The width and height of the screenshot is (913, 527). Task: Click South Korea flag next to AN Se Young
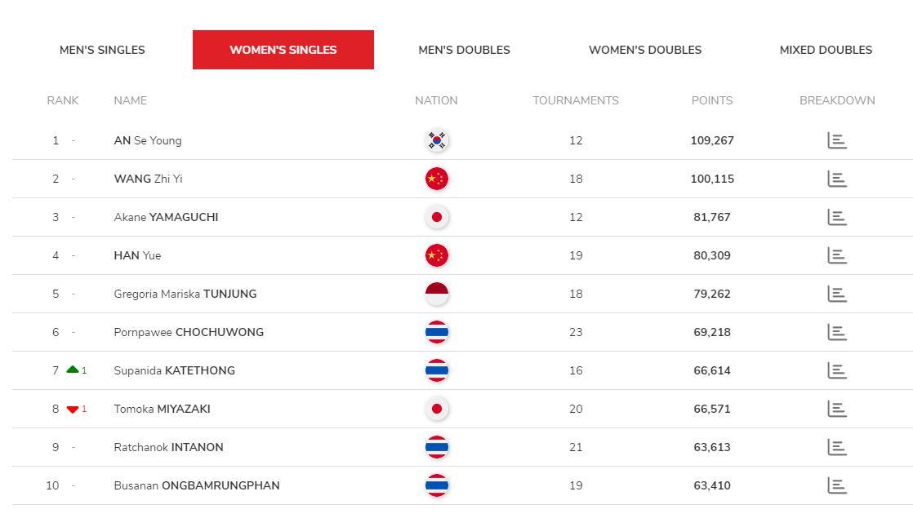(x=437, y=140)
